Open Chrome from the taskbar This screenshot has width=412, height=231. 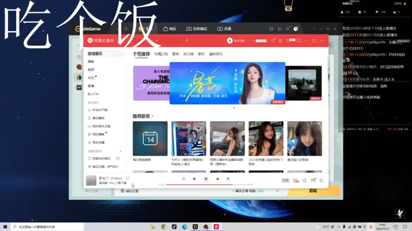(x=164, y=226)
